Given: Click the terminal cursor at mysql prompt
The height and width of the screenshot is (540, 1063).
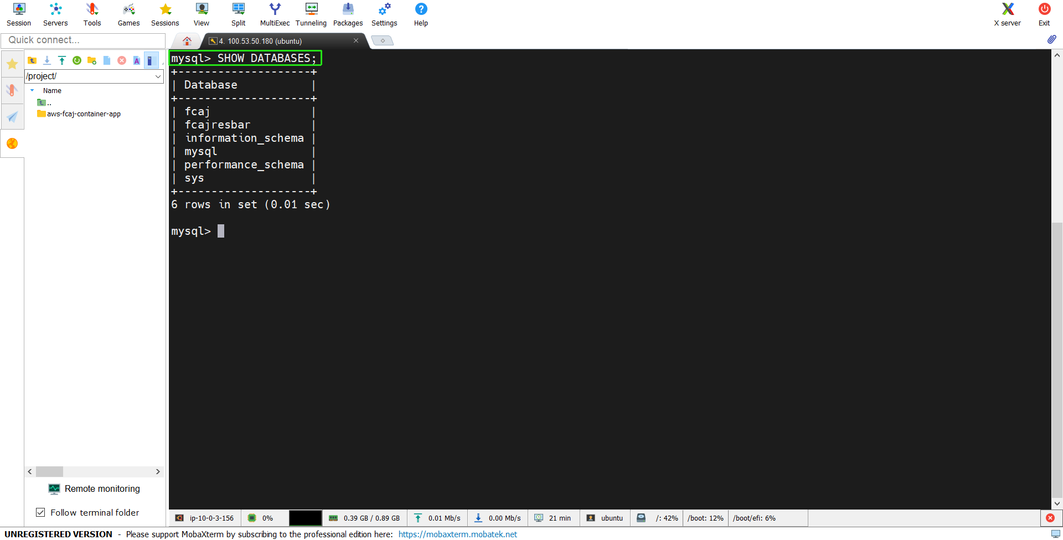Looking at the screenshot, I should click(x=221, y=231).
